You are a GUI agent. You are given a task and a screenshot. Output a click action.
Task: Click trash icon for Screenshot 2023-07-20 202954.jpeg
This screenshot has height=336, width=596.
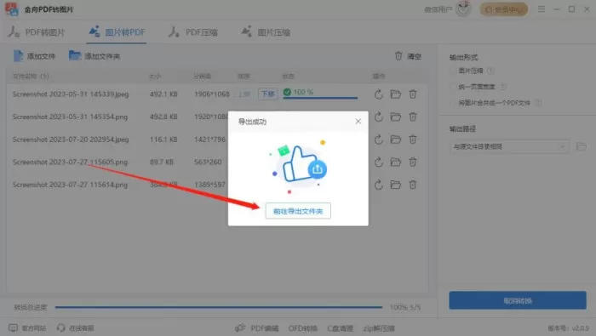point(413,140)
